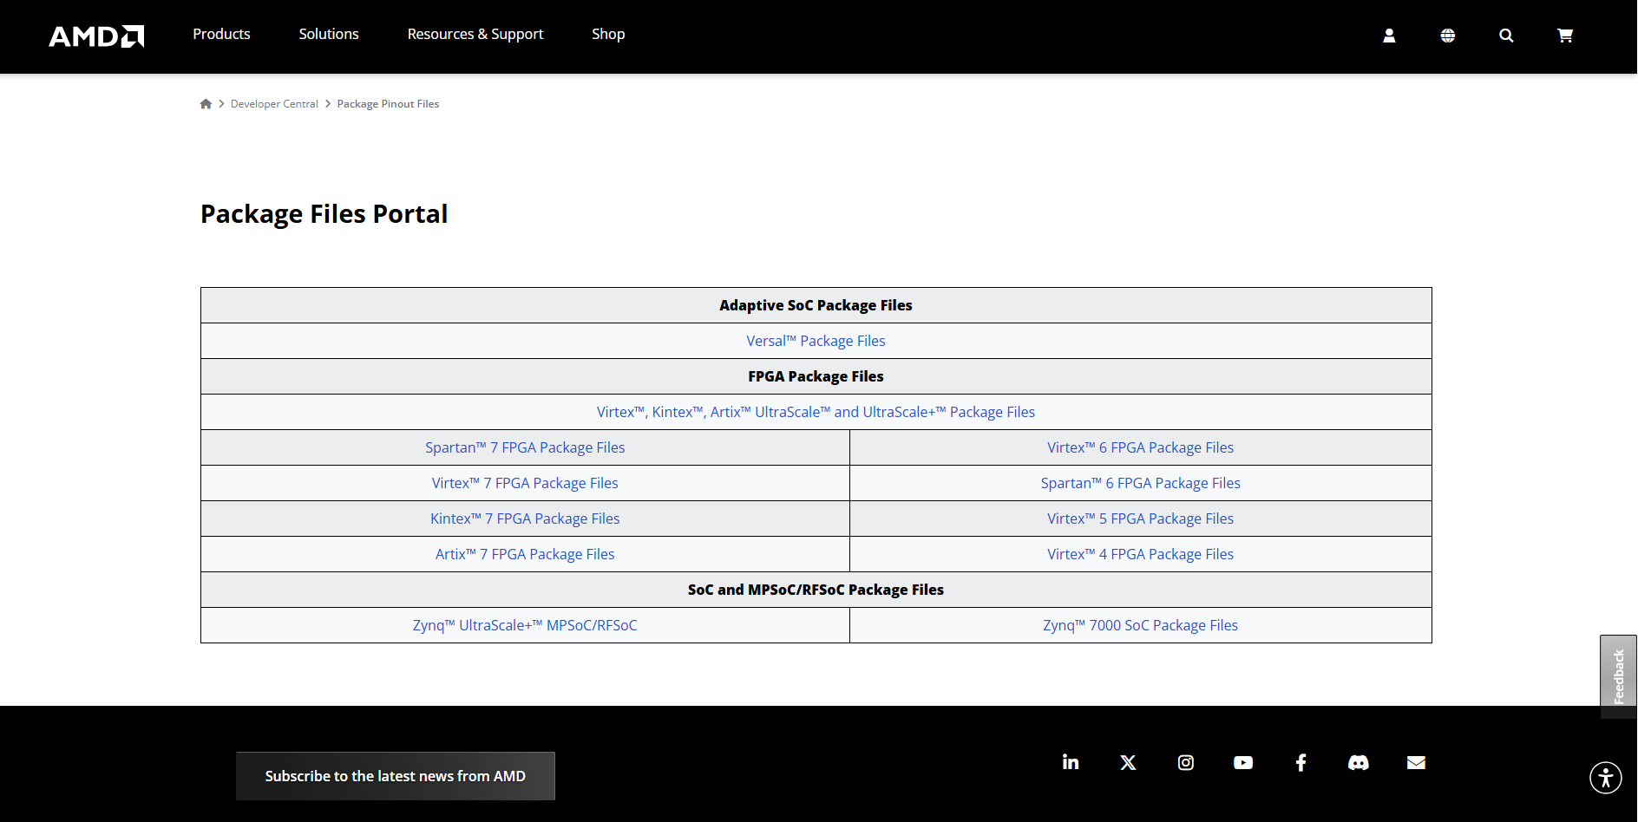This screenshot has width=1638, height=822.
Task: Open Versal Package Files link
Action: 816,341
